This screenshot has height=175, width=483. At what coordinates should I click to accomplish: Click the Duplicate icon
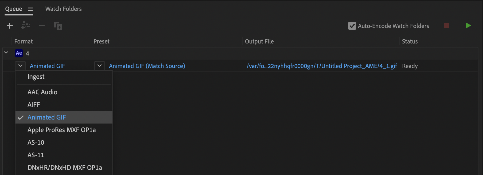58,26
